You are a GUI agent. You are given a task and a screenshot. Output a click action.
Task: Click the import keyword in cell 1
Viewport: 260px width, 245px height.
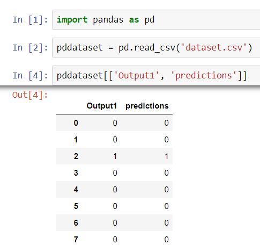tap(72, 20)
